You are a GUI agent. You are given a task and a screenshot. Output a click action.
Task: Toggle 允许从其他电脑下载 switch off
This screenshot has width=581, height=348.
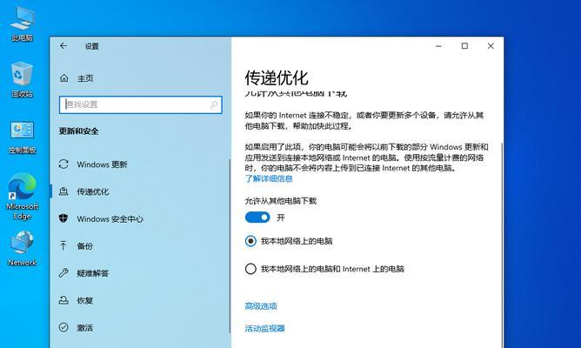click(x=257, y=217)
